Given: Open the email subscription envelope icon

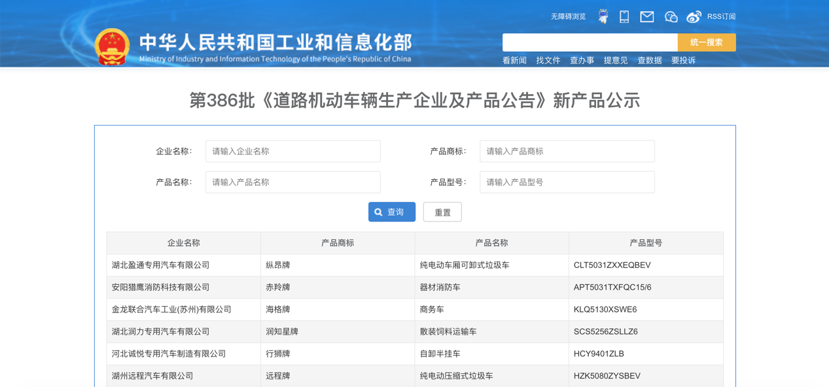Looking at the screenshot, I should [x=646, y=16].
